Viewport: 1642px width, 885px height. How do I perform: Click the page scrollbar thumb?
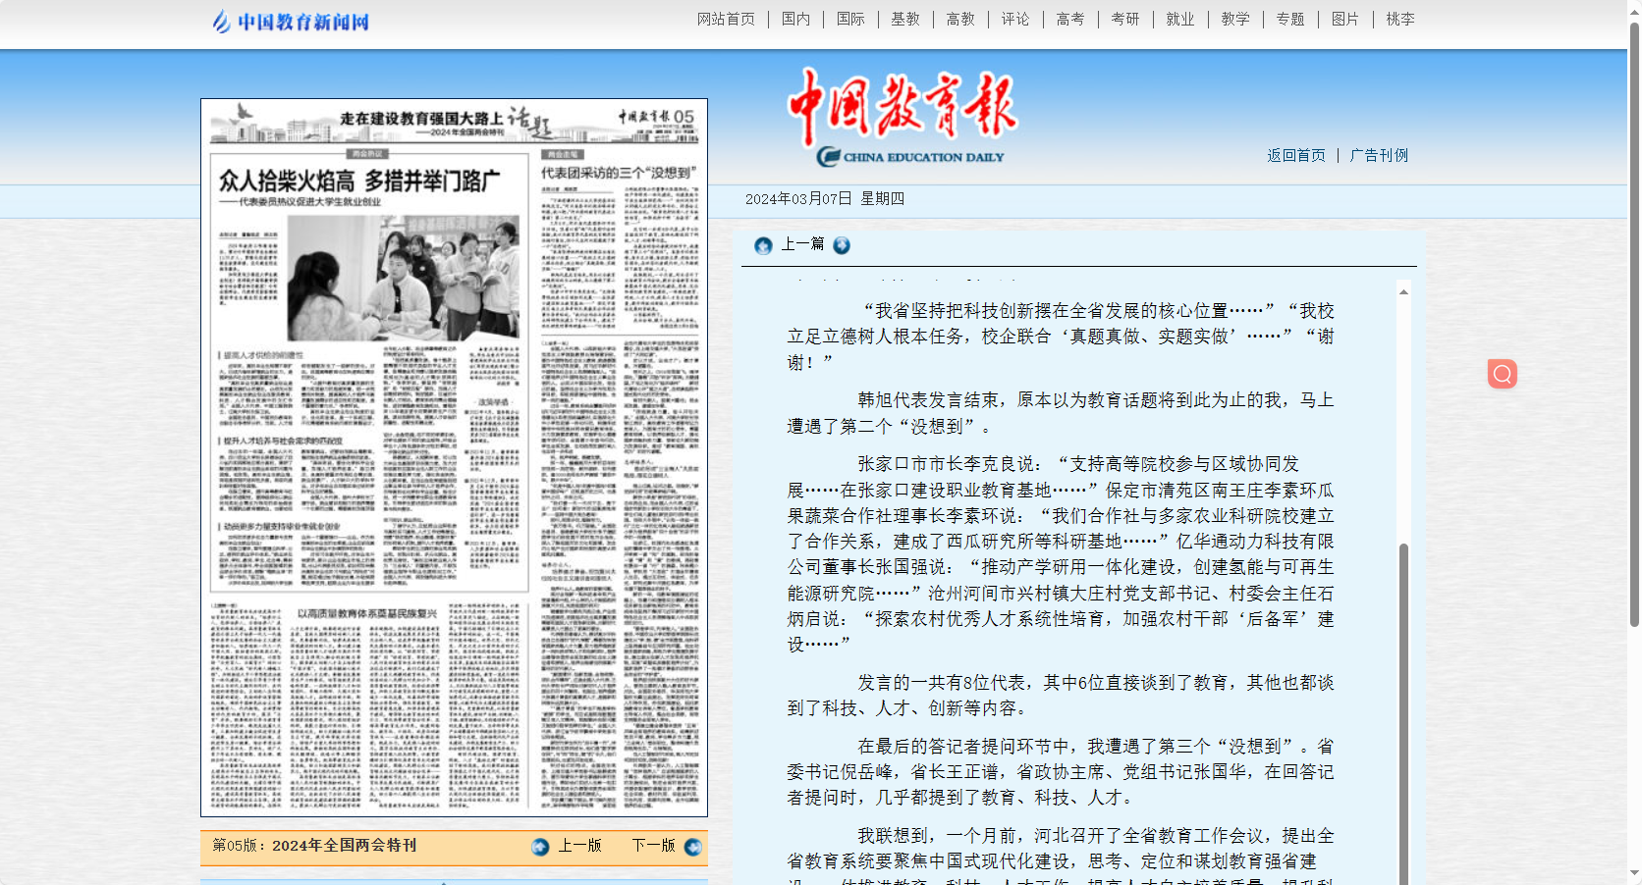pyautogui.click(x=1634, y=324)
